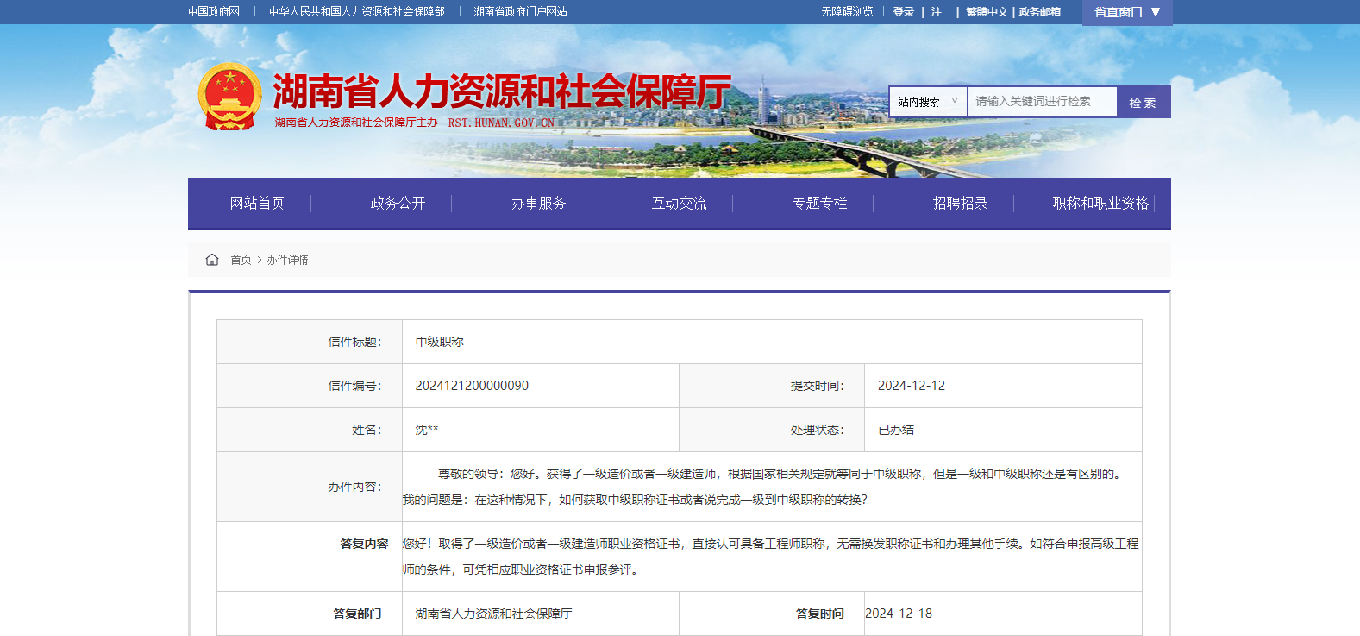The height and width of the screenshot is (636, 1360).
Task: Open the 网站首页 navigation tab
Action: click(x=257, y=203)
